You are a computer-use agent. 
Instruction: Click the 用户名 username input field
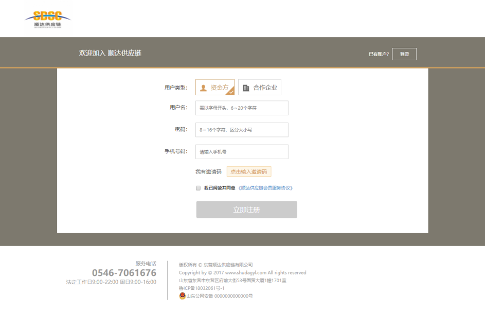[x=241, y=108]
